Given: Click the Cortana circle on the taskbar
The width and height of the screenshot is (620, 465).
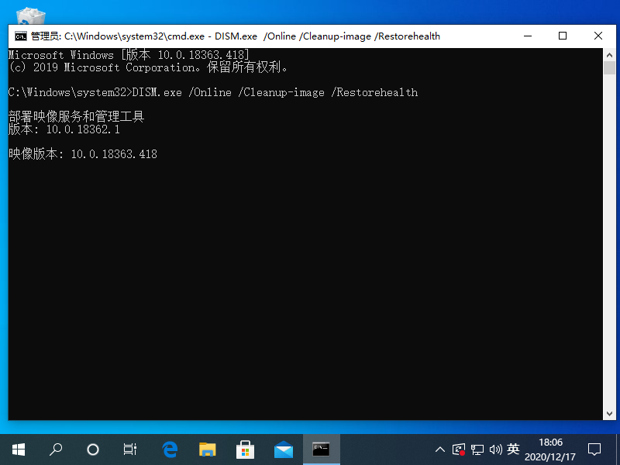Looking at the screenshot, I should (x=92, y=449).
